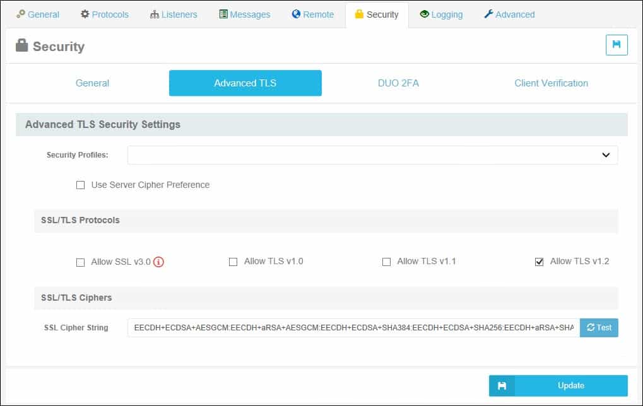The height and width of the screenshot is (406, 643).
Task: Click the save disk icon in Security header
Action: pos(616,45)
